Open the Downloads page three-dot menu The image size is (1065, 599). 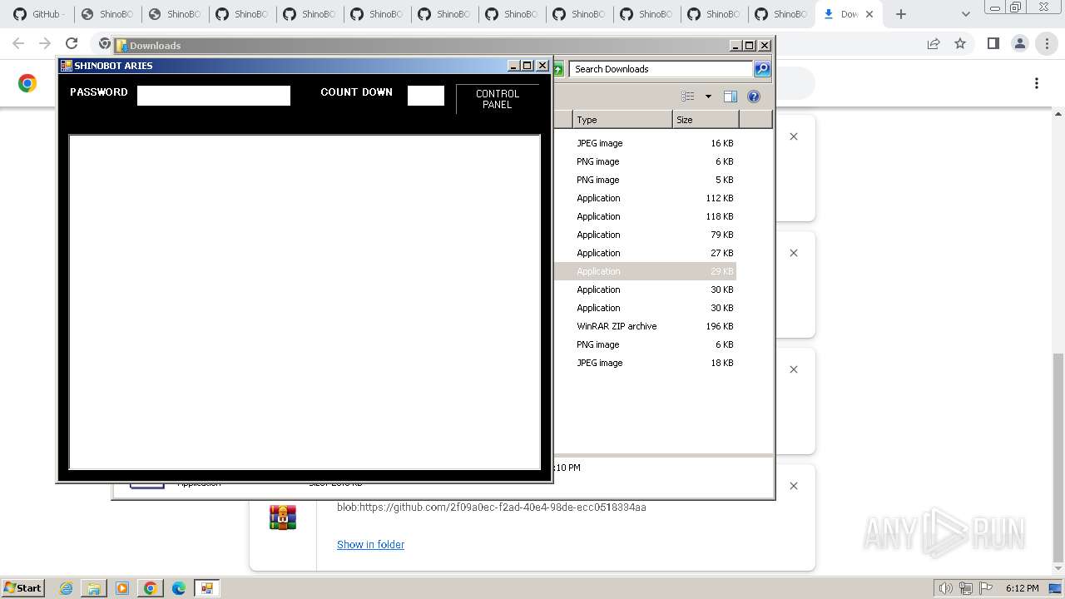click(x=1037, y=83)
